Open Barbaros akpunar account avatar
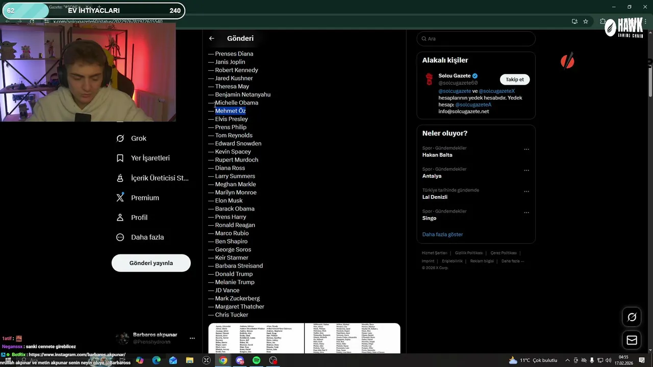653x367 pixels. pos(122,338)
